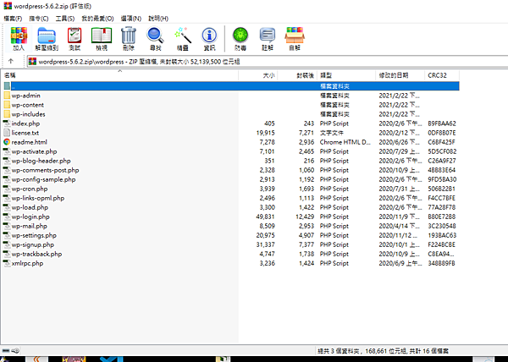Open the Commands (指令) menu
The image size is (508, 362).
click(x=39, y=19)
